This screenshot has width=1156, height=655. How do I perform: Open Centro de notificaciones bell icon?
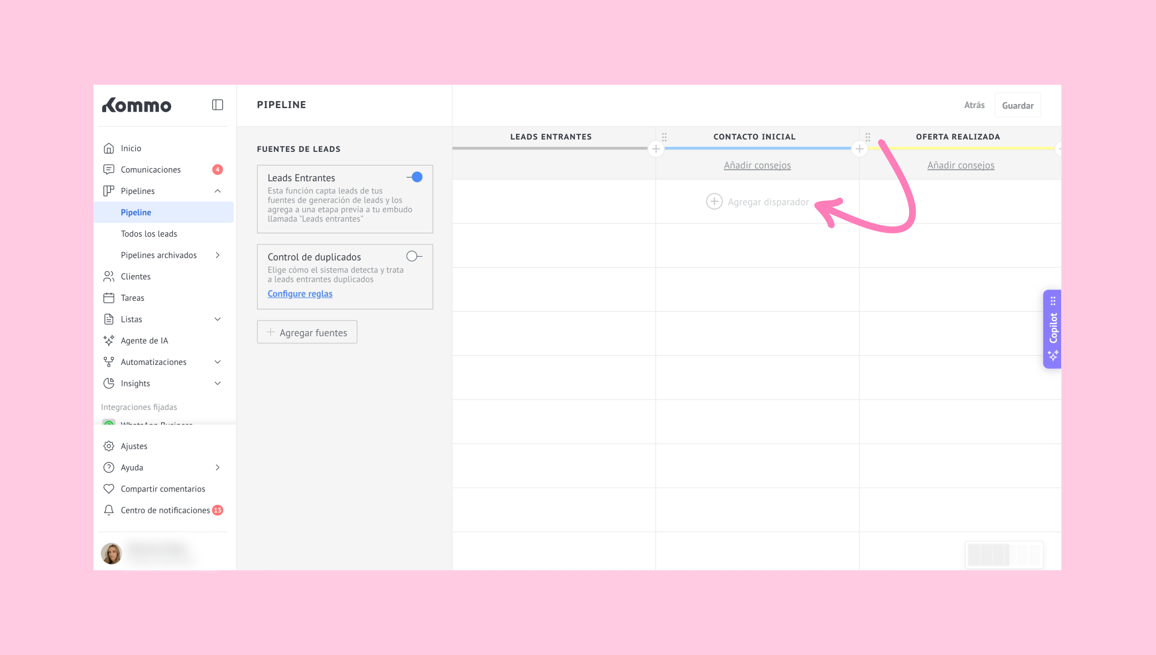pyautogui.click(x=109, y=510)
